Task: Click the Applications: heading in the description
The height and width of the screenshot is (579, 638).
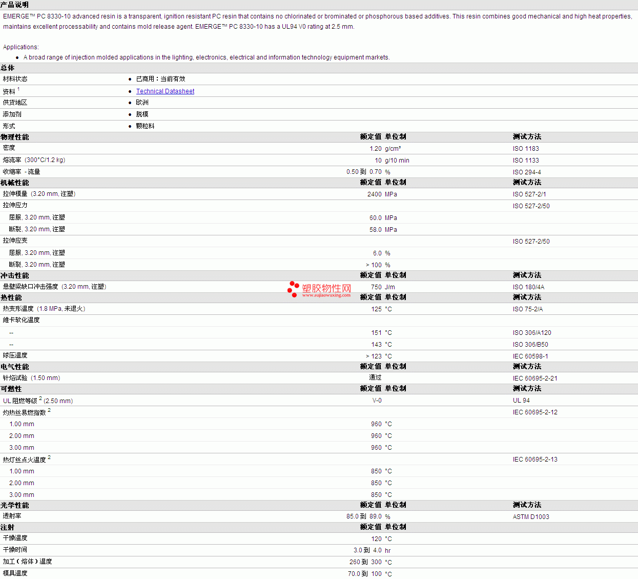Action: click(21, 47)
